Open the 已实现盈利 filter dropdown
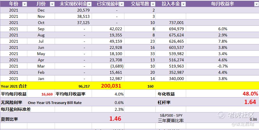The image size is (259, 130). [122, 4]
